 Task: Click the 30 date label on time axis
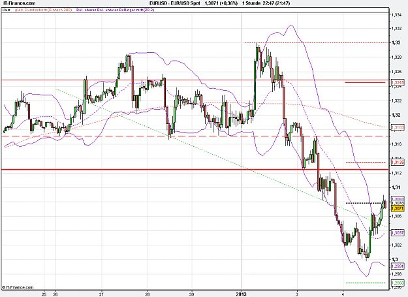192,294
